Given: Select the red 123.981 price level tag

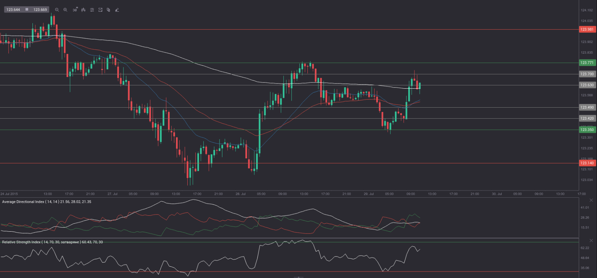Looking at the screenshot, I should [x=587, y=30].
